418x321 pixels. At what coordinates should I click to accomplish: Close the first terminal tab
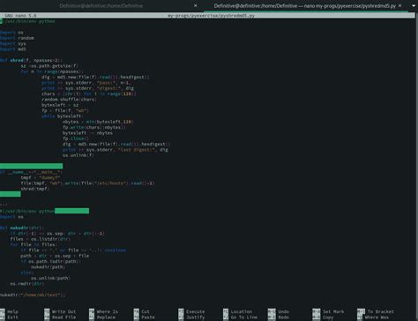click(196, 5)
